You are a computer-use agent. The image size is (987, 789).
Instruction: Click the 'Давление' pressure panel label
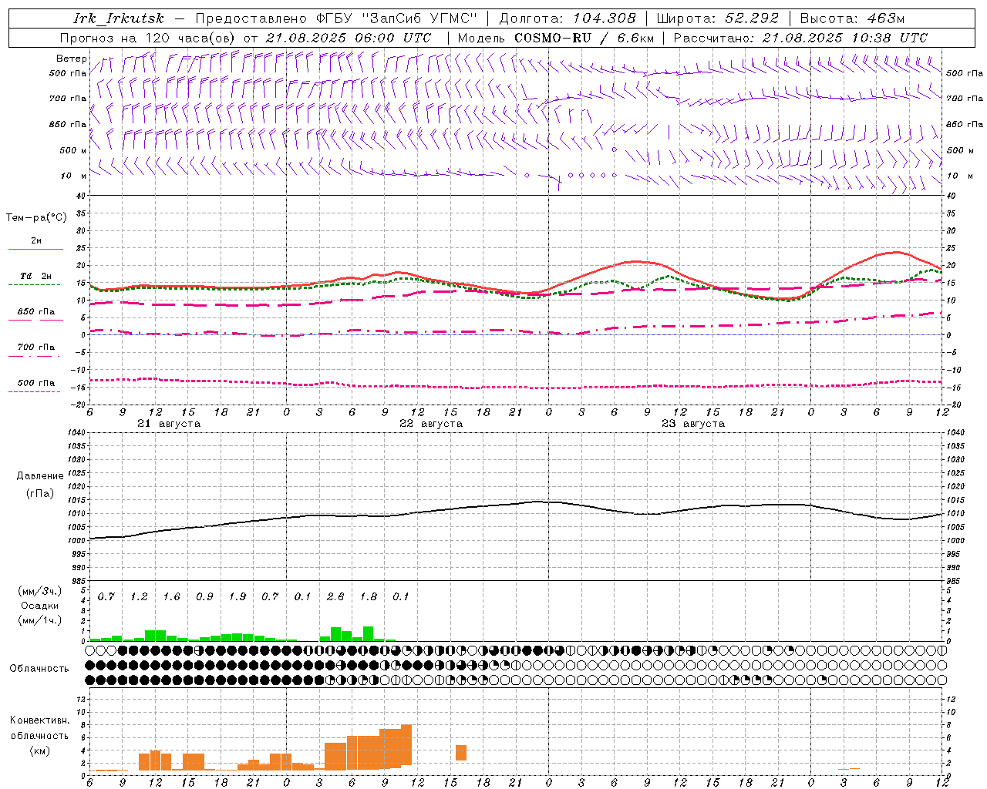pyautogui.click(x=40, y=476)
